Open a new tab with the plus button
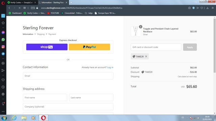 coord(71,2)
